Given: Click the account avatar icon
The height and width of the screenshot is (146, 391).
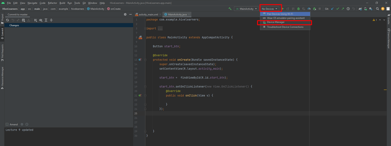Looking at the screenshot, I should (x=388, y=9).
